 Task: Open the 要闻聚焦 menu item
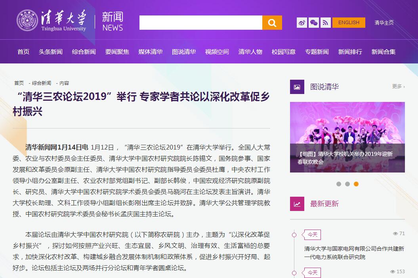[117, 52]
